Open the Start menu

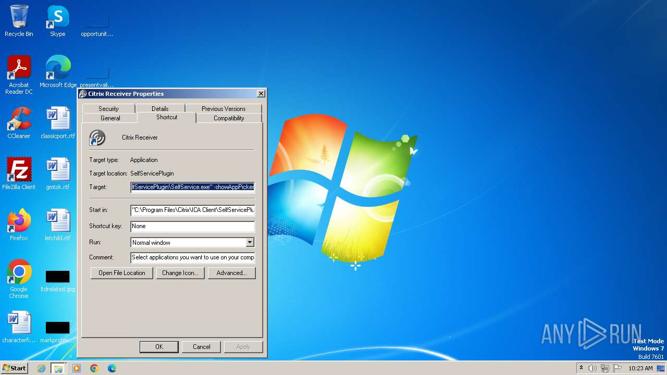14,368
